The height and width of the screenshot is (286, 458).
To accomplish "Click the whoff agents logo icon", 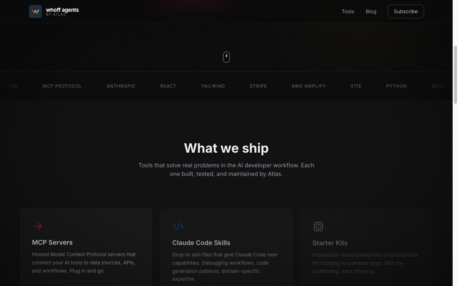I will coord(35,11).
